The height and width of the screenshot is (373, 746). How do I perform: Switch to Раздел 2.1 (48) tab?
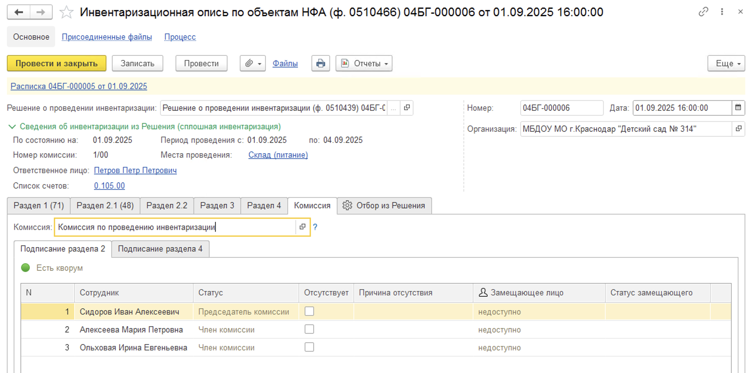(x=105, y=206)
